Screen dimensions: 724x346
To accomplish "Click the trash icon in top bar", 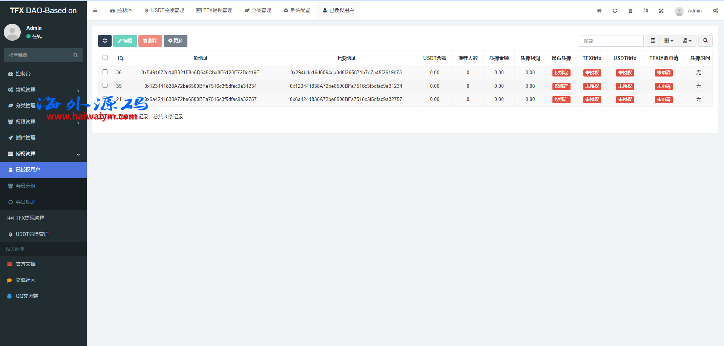I will click(x=630, y=11).
